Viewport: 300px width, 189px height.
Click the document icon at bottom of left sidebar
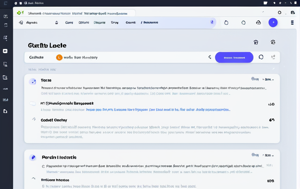click(5, 111)
